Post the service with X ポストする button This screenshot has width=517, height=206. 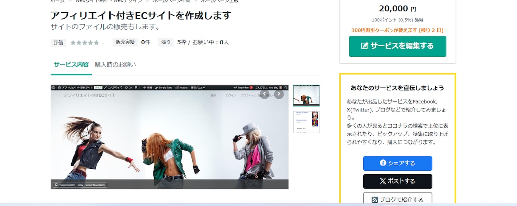coord(397,181)
